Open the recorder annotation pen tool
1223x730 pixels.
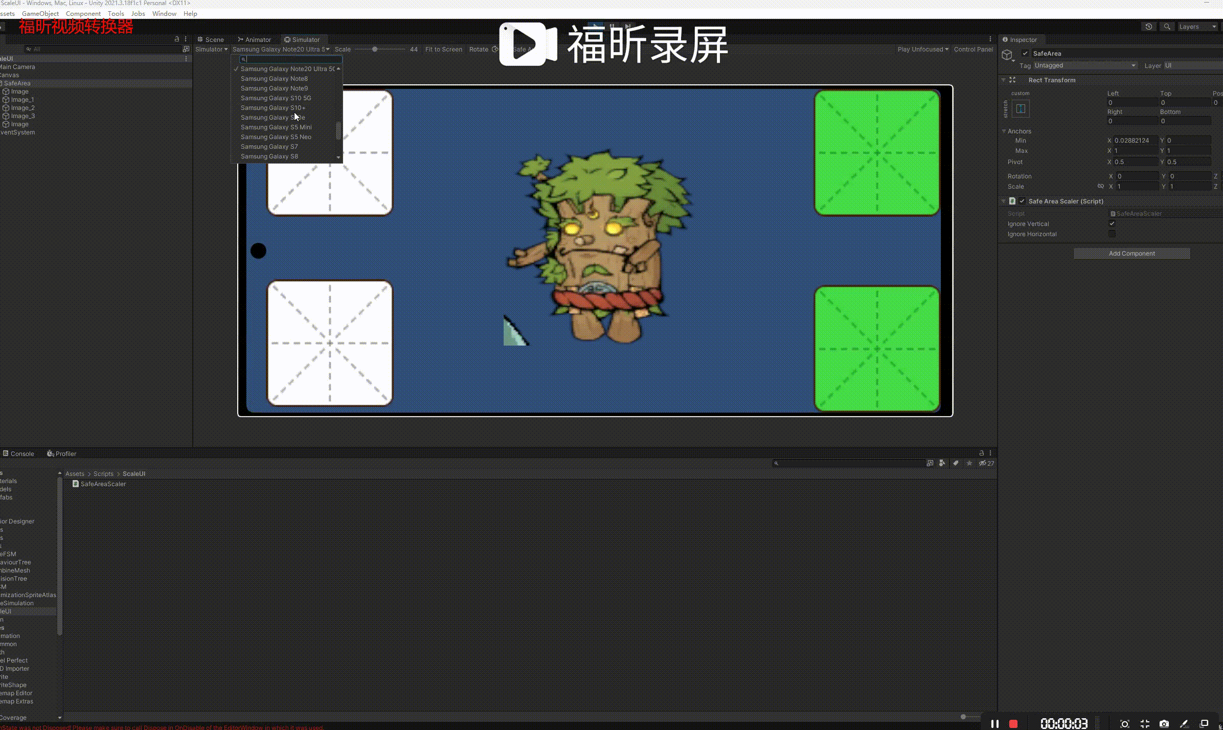[x=1184, y=723]
